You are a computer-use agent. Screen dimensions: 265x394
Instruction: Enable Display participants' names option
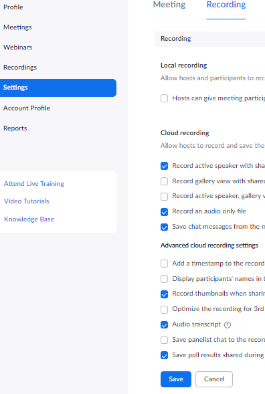coord(164,279)
